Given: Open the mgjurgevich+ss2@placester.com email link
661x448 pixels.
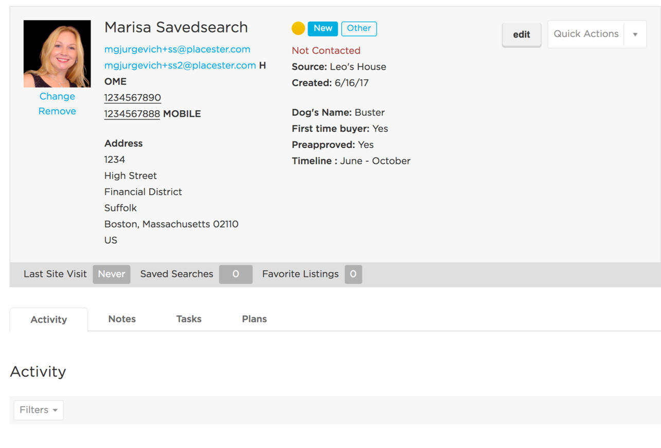Looking at the screenshot, I should coord(180,65).
